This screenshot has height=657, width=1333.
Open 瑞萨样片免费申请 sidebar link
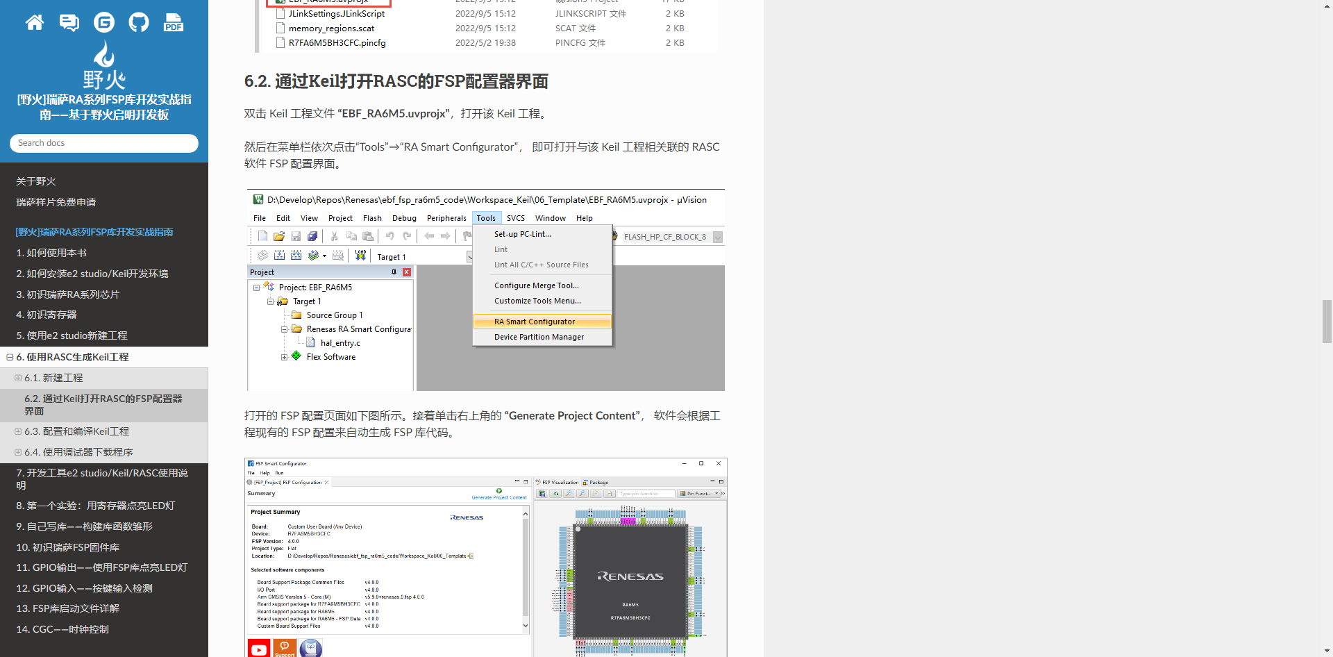(x=56, y=203)
